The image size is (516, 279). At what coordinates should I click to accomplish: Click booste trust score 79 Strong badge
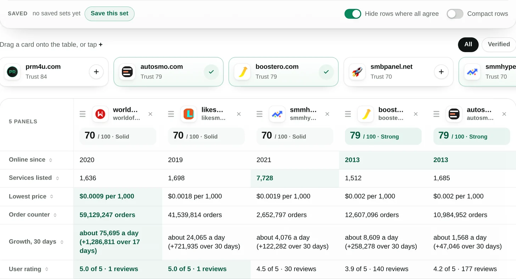[x=383, y=136]
